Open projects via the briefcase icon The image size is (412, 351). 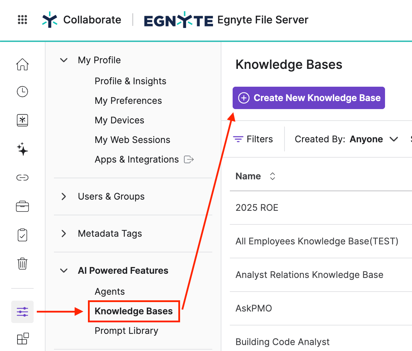coord(22,206)
